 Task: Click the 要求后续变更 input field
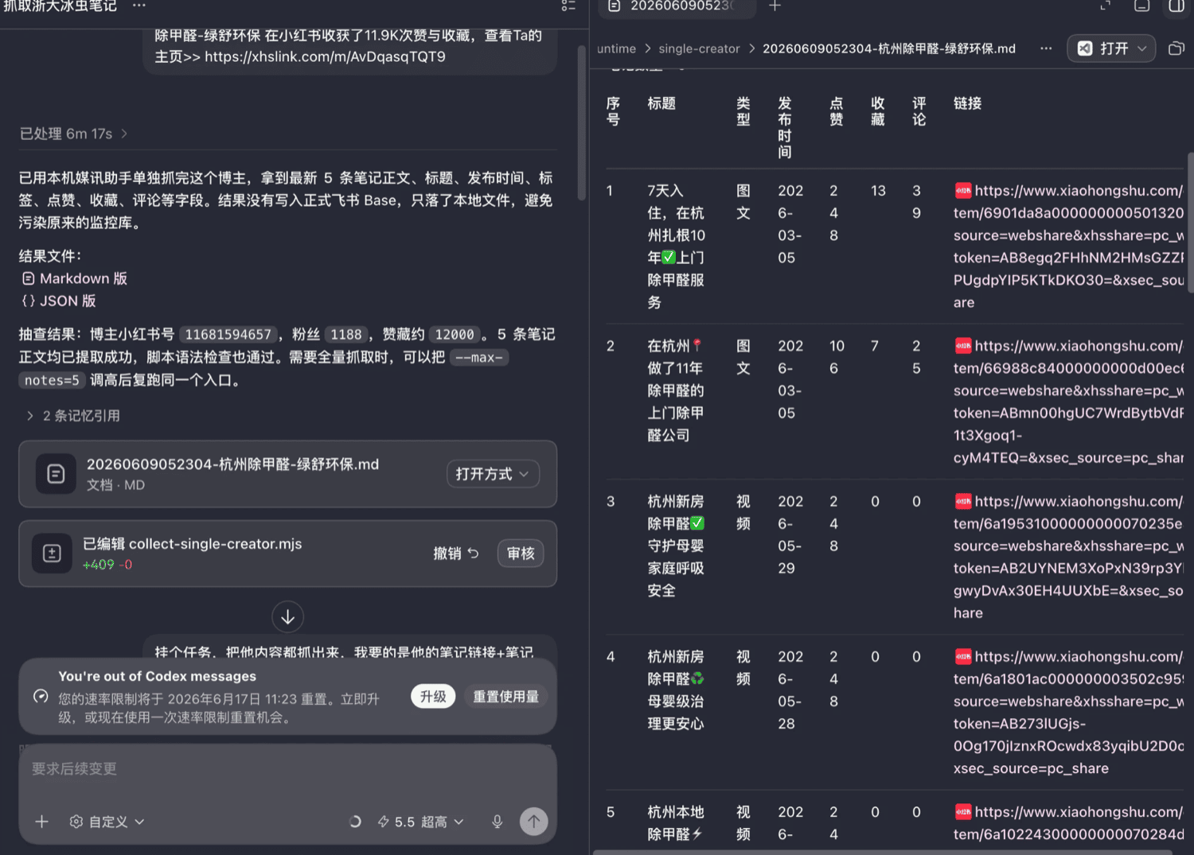[x=287, y=769]
